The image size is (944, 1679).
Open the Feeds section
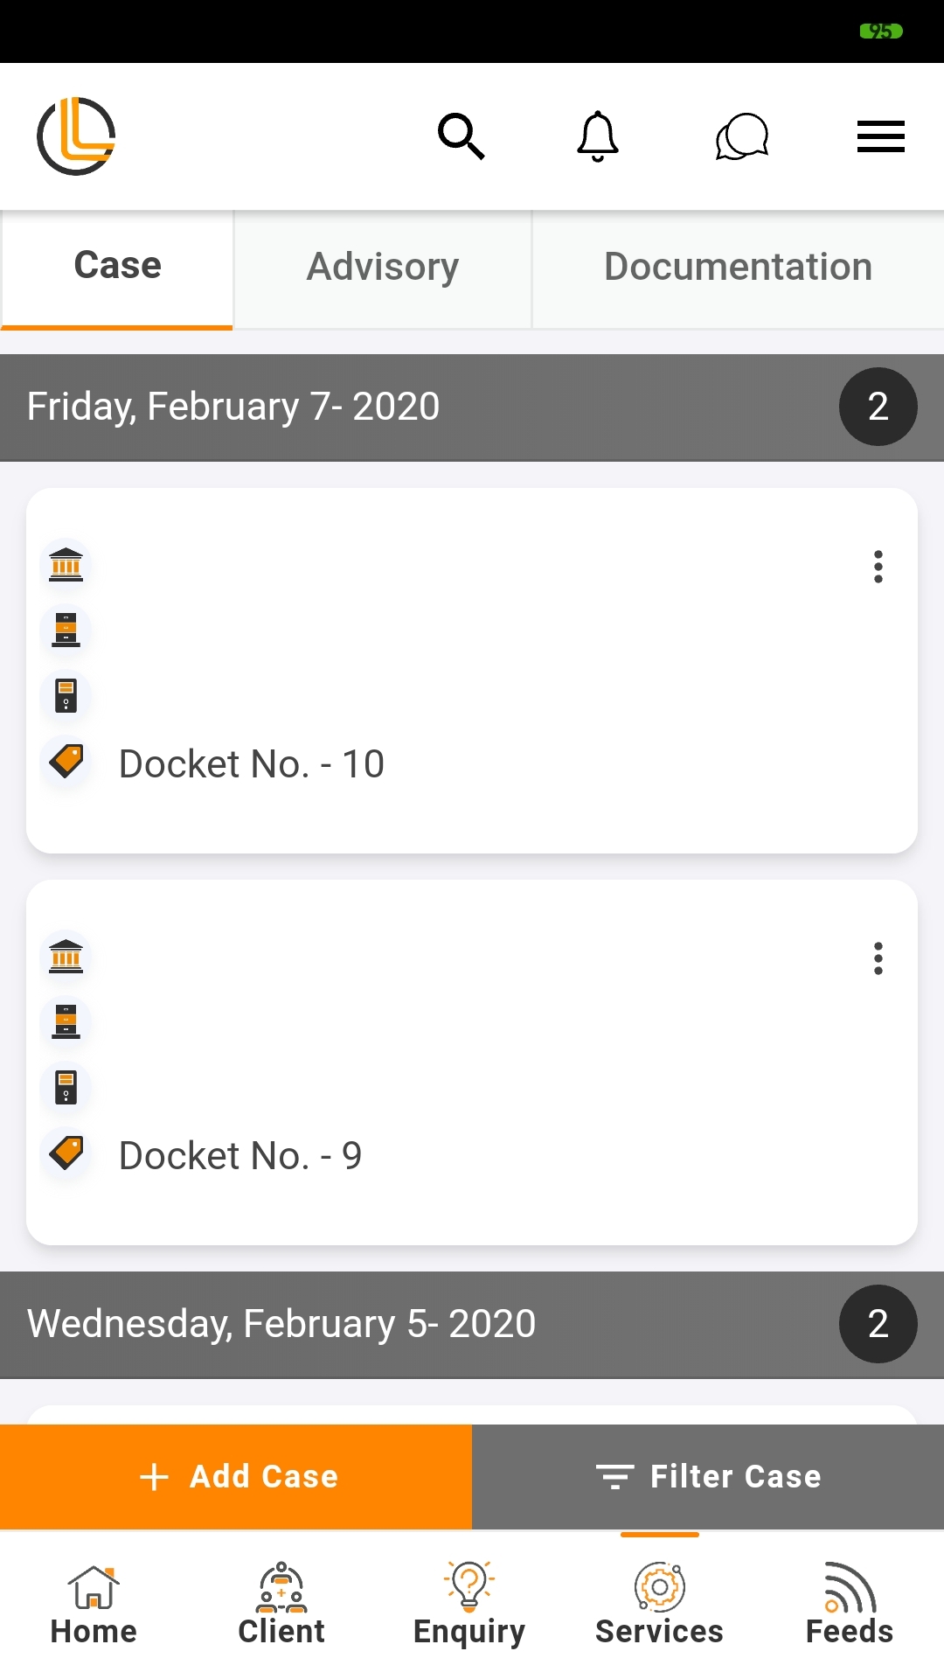pyautogui.click(x=849, y=1606)
